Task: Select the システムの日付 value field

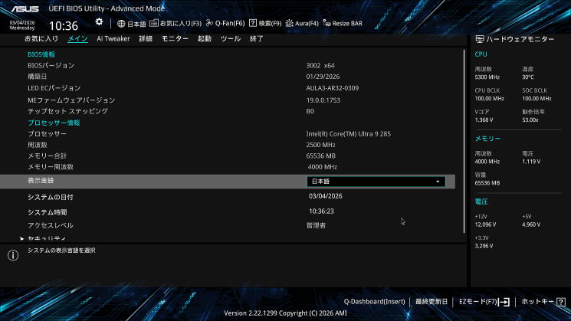Action: (x=326, y=196)
